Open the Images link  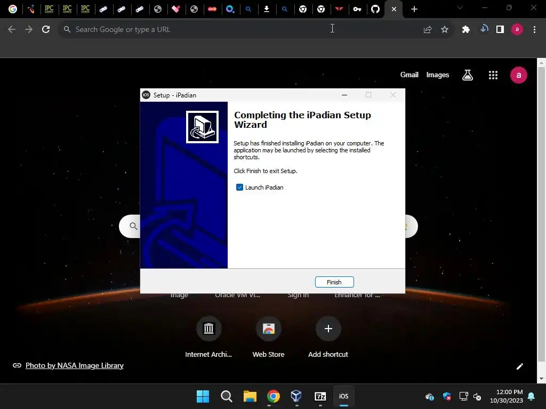(438, 75)
